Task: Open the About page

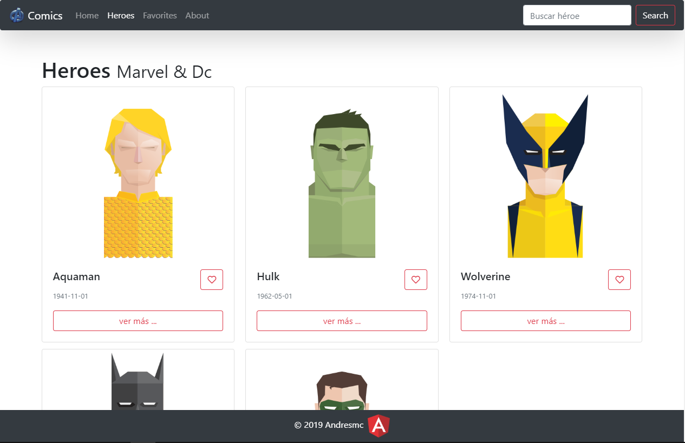Action: [197, 15]
